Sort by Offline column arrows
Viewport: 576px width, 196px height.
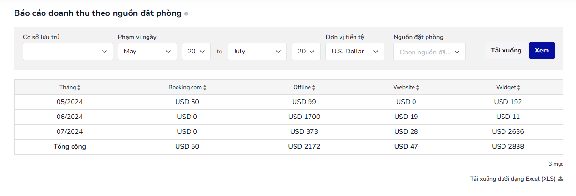point(314,88)
